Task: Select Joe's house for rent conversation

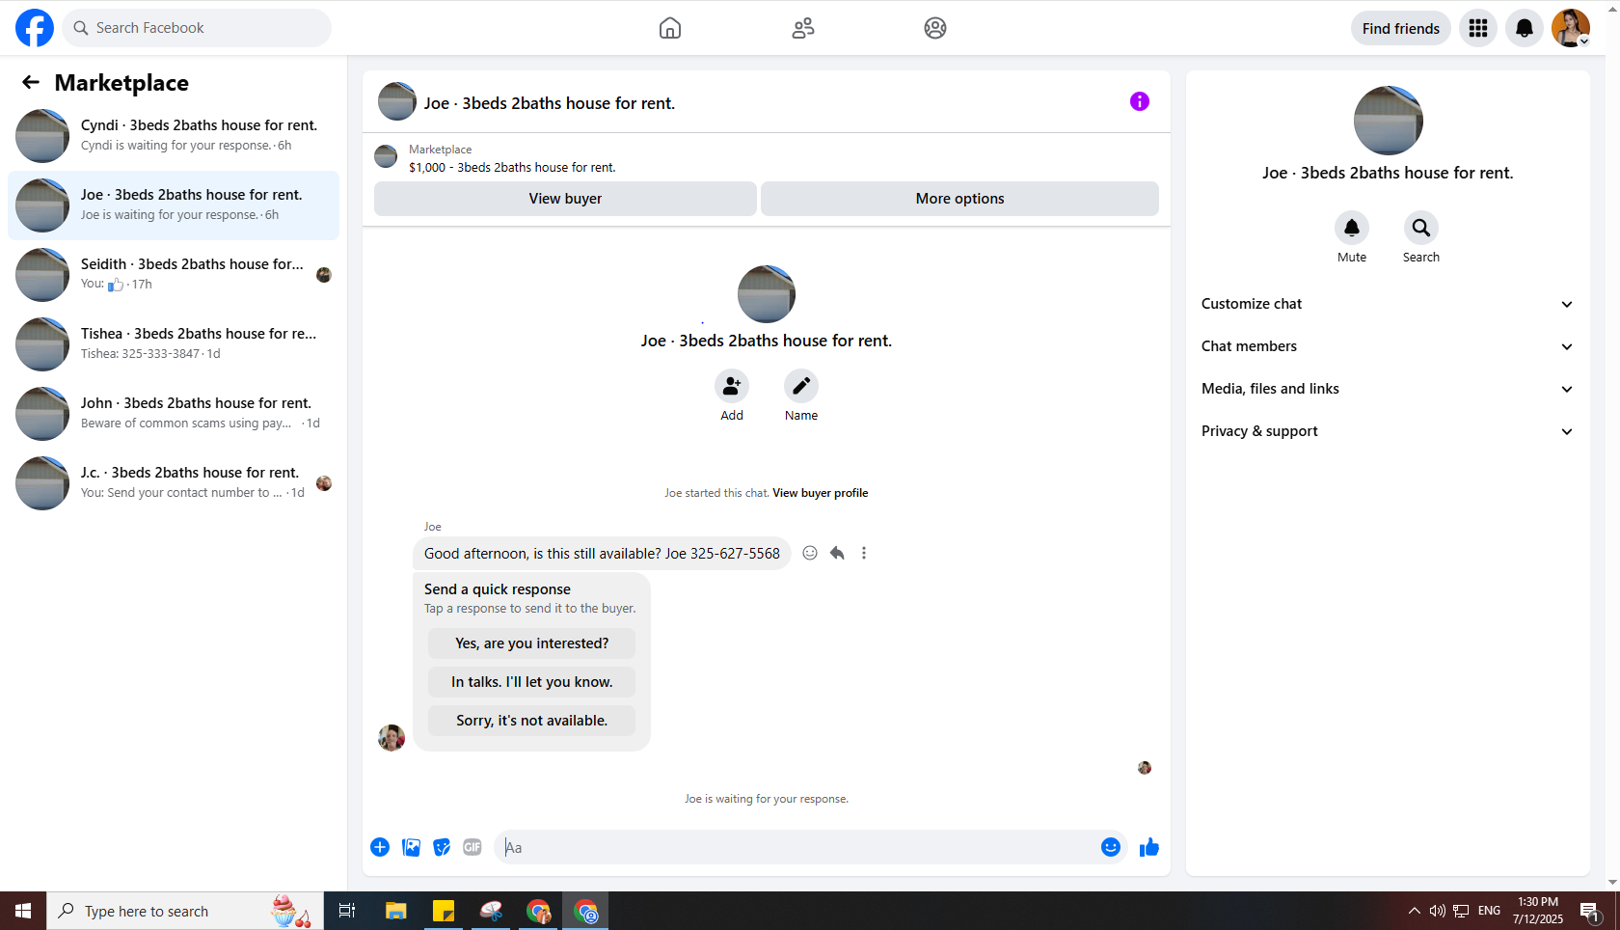Action: (x=174, y=205)
